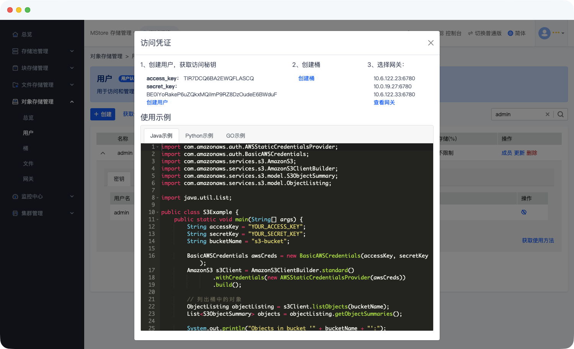Click the search magnifier icon
This screenshot has width=574, height=349.
(561, 114)
